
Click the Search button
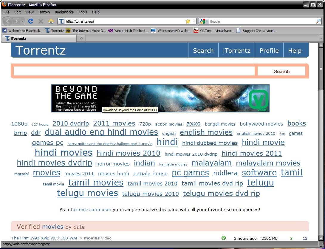coord(281,71)
